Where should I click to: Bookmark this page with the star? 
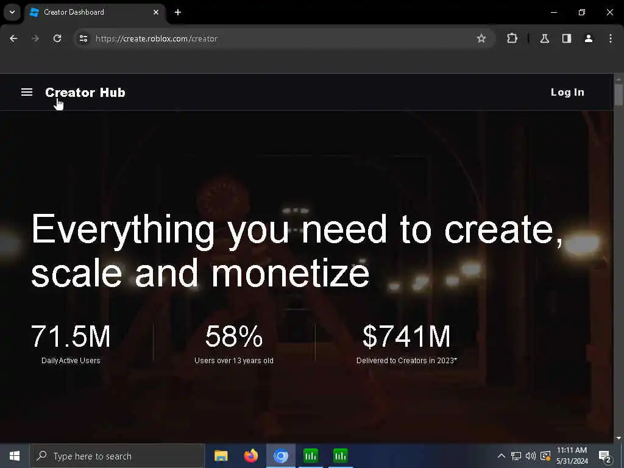pos(481,38)
